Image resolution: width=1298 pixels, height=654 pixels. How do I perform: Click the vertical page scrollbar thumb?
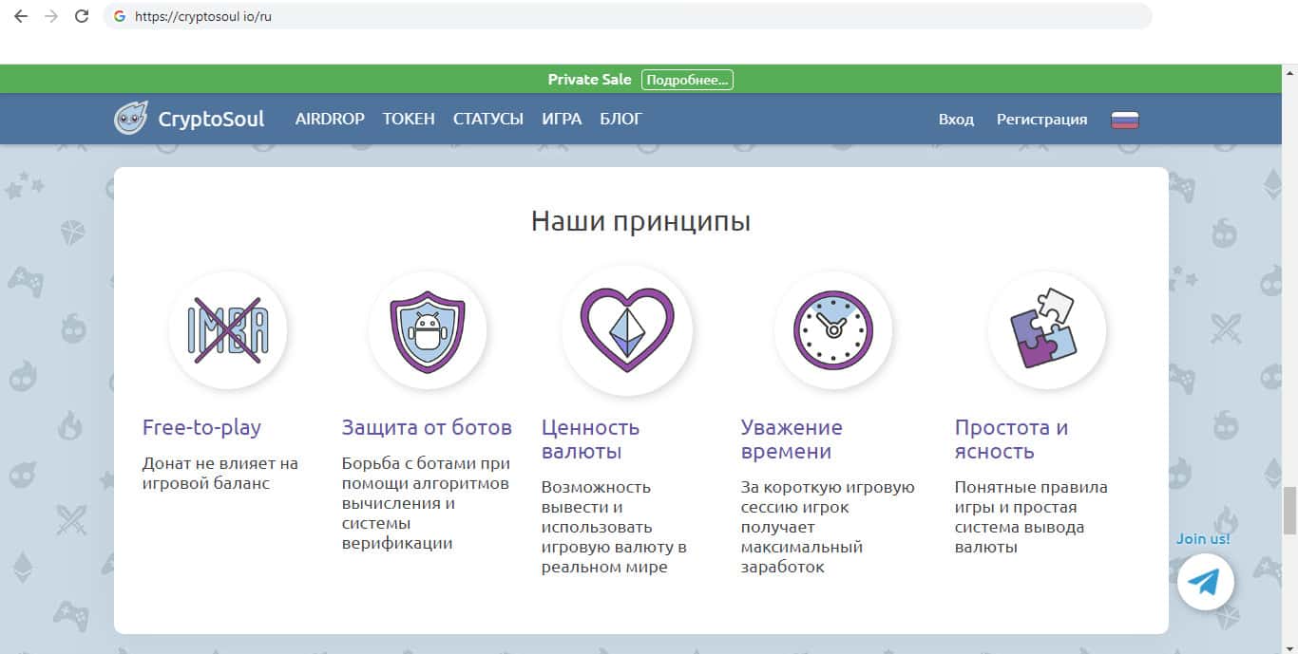pyautogui.click(x=1289, y=510)
